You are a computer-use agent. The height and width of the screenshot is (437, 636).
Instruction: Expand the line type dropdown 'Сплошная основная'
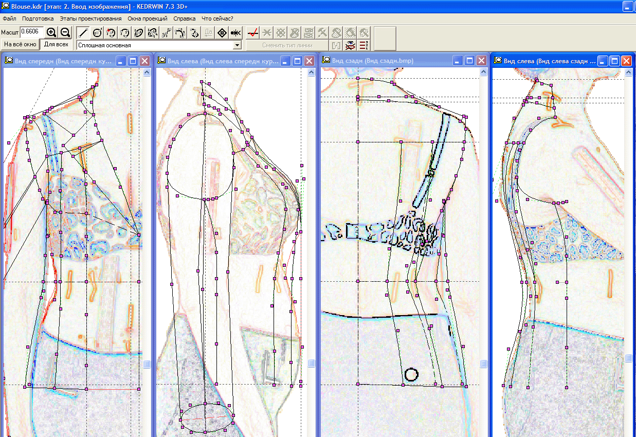click(x=237, y=45)
